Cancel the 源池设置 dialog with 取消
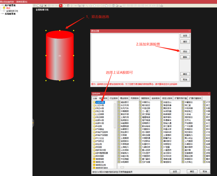Image resolution: width=217 pixels, height=176 pixels. point(185,79)
